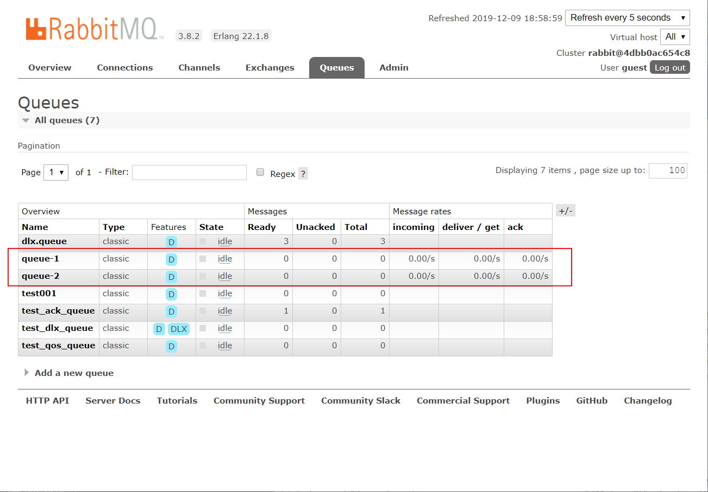The image size is (708, 492).
Task: Click the D badge for test_ack_queue
Action: tap(171, 311)
